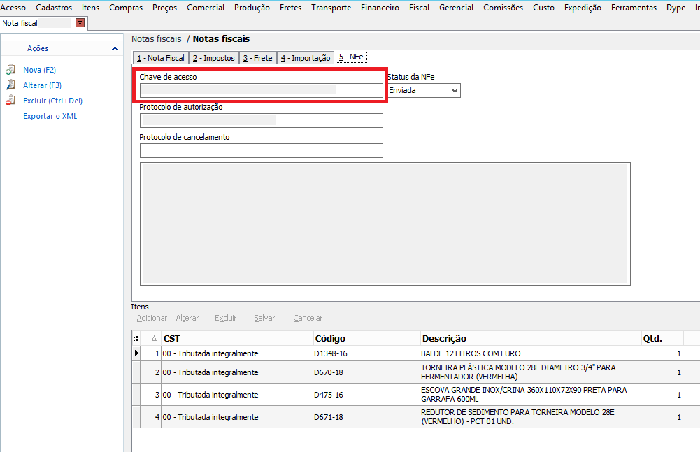
Task: Select code cell D475-16
Action: tap(366, 395)
